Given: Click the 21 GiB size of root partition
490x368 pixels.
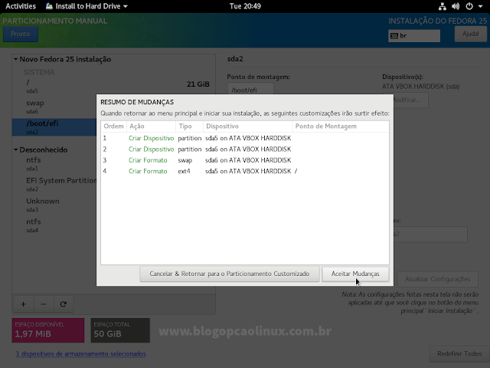Looking at the screenshot, I should coord(198,84).
